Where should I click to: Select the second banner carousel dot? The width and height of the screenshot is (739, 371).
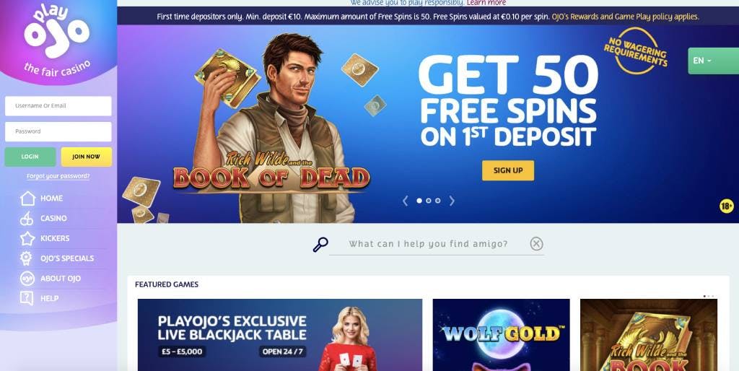click(x=429, y=201)
